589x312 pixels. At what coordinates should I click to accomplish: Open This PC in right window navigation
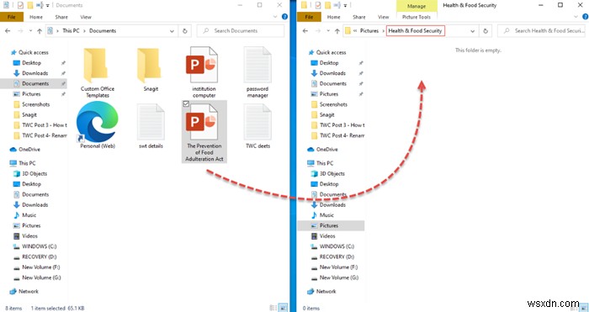(x=325, y=163)
